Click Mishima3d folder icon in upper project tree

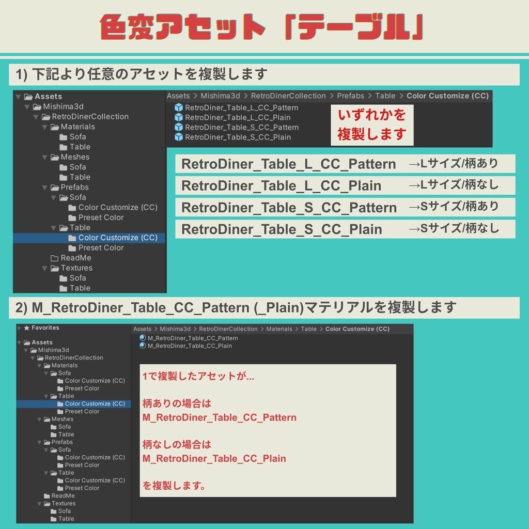(37, 107)
